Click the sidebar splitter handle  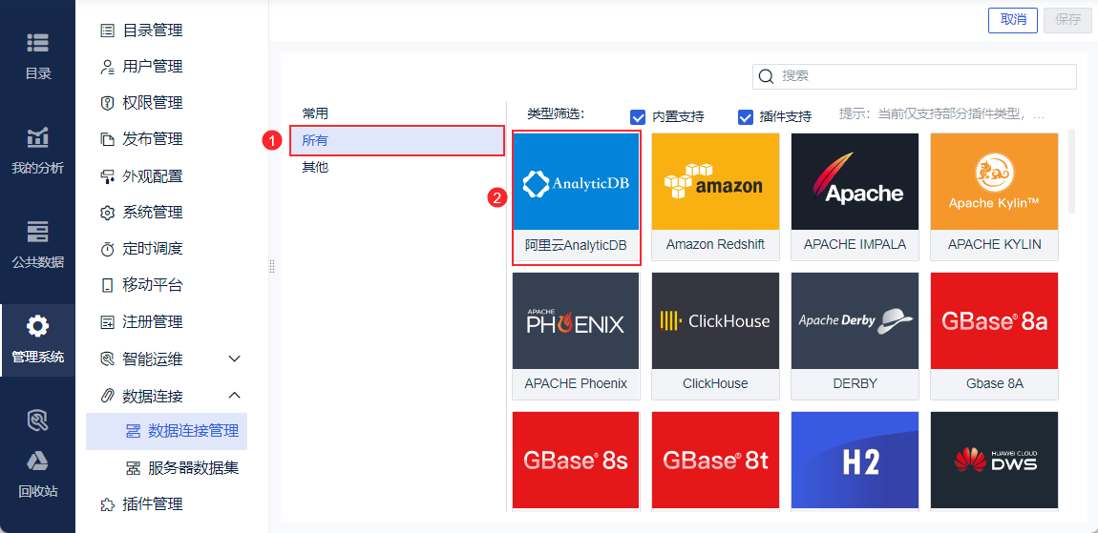[x=272, y=267]
